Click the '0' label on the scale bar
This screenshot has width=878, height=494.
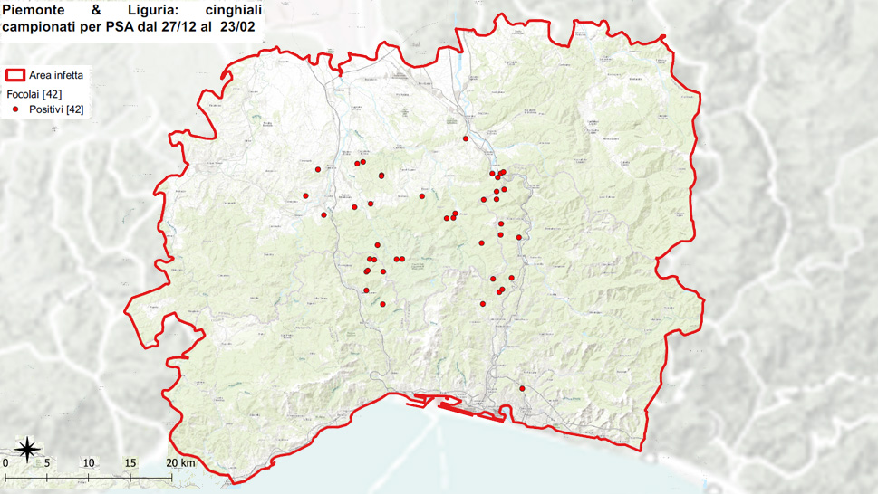(5, 463)
